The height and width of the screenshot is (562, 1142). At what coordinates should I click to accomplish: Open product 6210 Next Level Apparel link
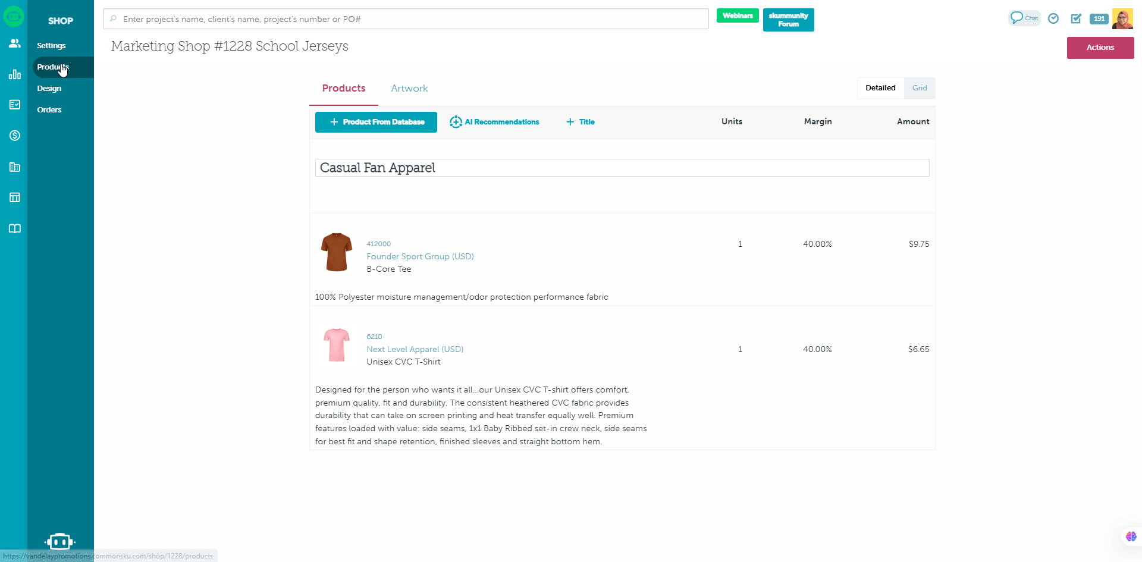415,349
